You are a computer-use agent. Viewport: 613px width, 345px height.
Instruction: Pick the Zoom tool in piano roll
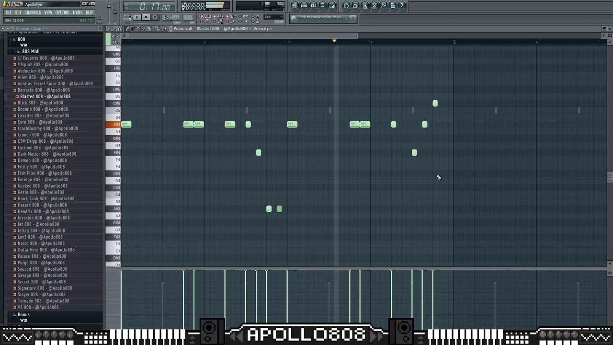pyautogui.click(x=160, y=29)
